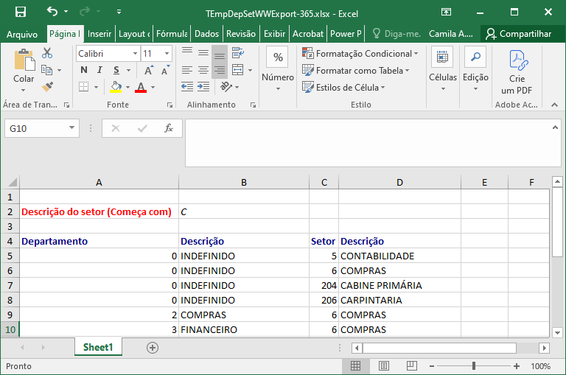Copy selection with the copy icon

(x=46, y=70)
